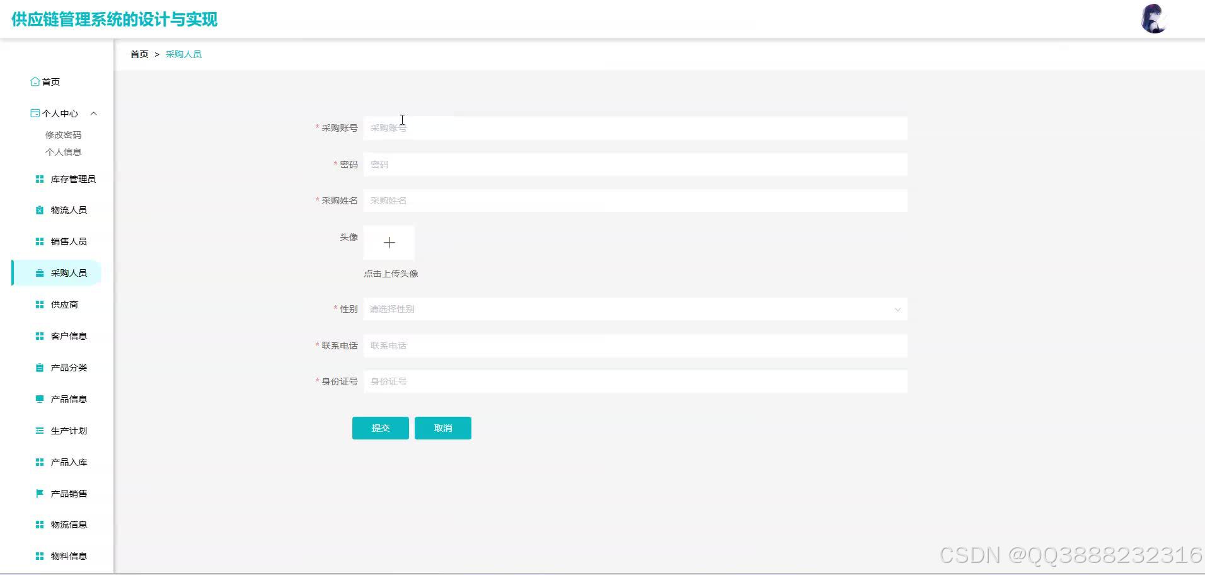Click the grid icon for 客户信息

point(40,336)
